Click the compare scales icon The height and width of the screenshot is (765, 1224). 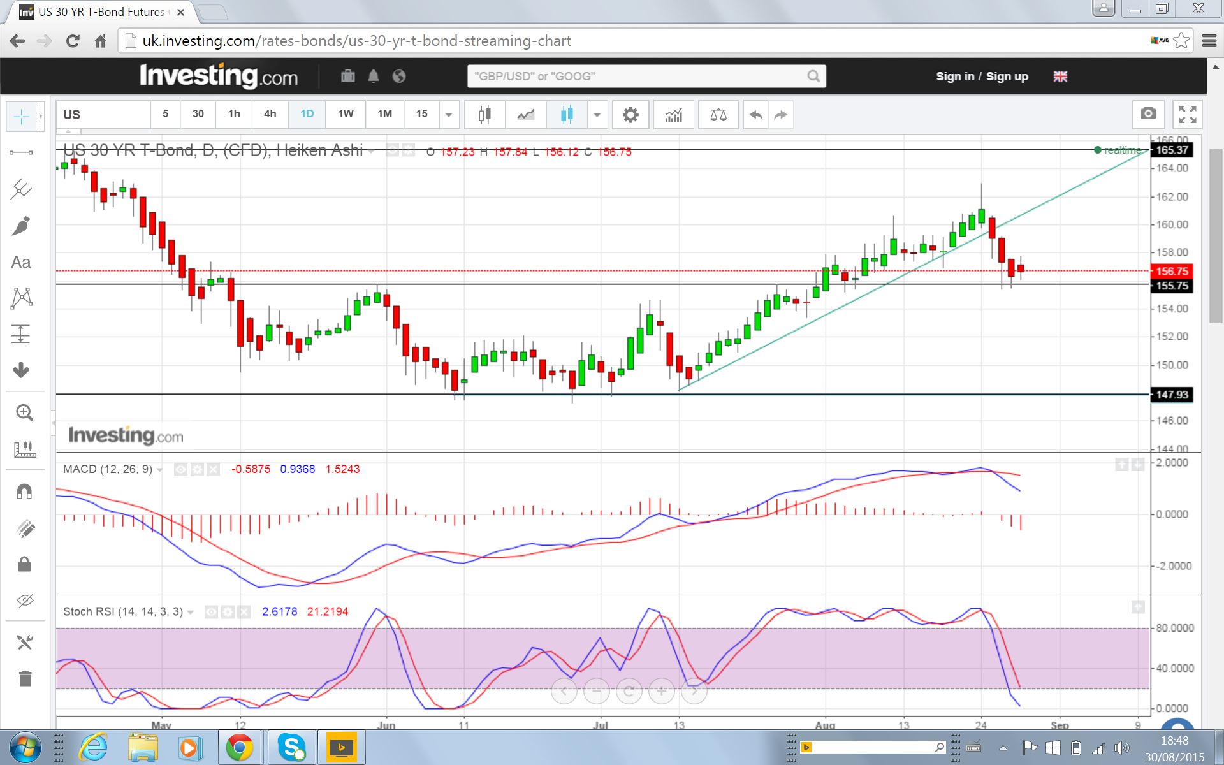click(718, 115)
